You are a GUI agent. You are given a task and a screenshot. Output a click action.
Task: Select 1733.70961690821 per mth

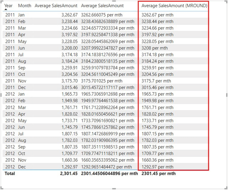click(x=108, y=120)
